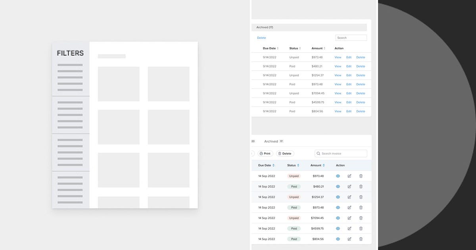Screen dimensions: 476x250
Task: Open the eye icon on the $7094.45 invoice row
Action: point(338,218)
